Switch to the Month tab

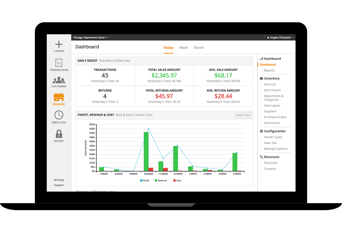pyautogui.click(x=199, y=48)
